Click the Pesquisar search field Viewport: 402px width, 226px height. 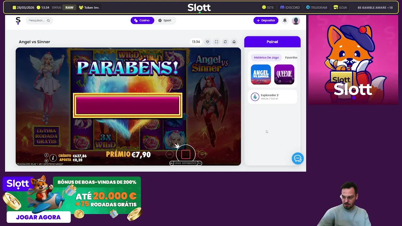click(39, 20)
